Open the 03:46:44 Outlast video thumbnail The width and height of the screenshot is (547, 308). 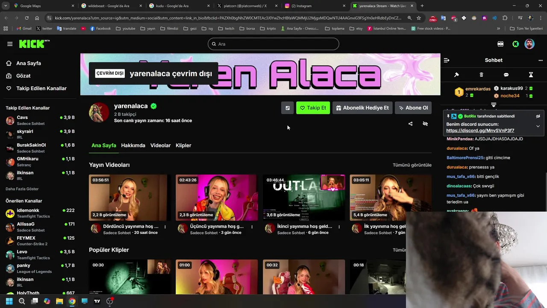point(304,198)
